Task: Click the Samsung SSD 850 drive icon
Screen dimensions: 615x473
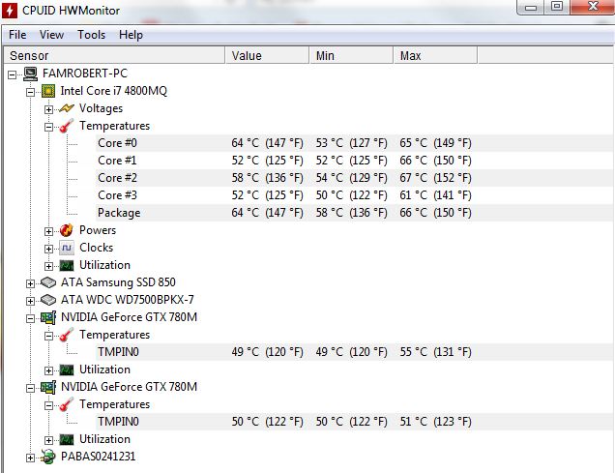Action: point(48,282)
